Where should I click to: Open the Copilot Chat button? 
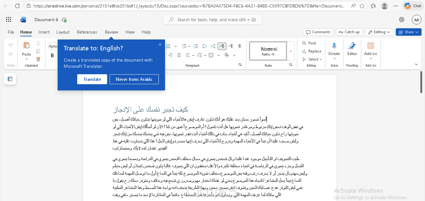(413, 6)
